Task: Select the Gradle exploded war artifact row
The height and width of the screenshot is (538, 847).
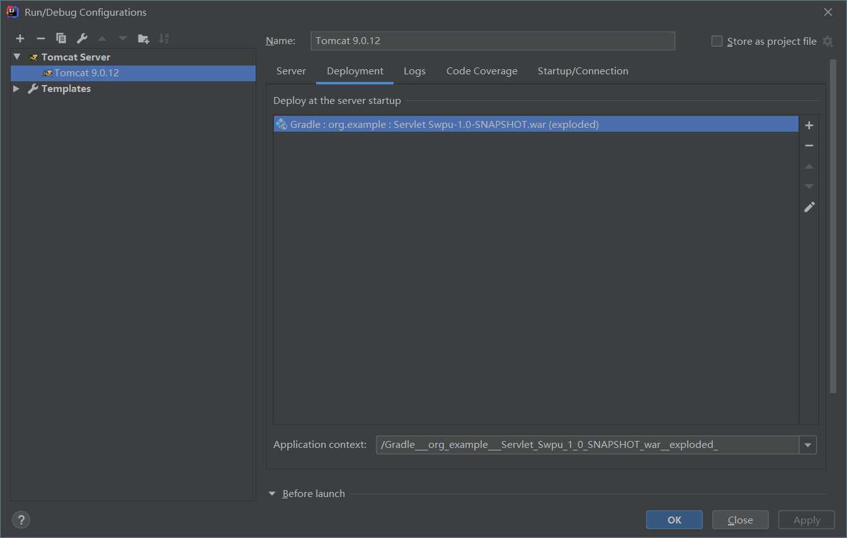Action: pos(536,124)
